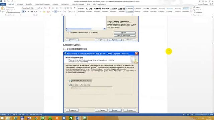This screenshot has height=120, width=214.
Task: Open the font size combo box
Action: (x=34, y=8)
